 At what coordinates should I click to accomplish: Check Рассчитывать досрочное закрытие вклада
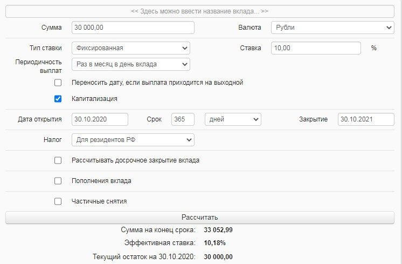58,160
